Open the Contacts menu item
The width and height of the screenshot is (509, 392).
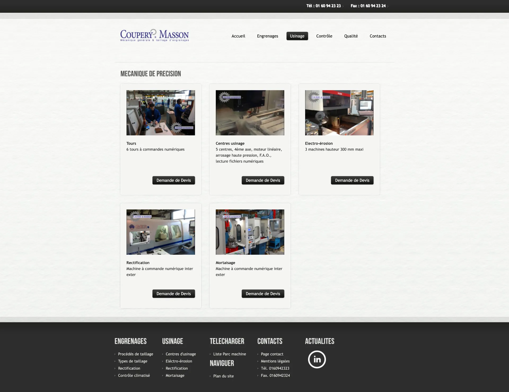[378, 36]
